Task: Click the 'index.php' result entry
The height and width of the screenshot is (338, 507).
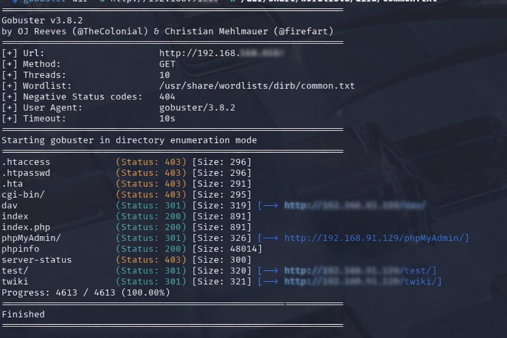Action: click(26, 227)
